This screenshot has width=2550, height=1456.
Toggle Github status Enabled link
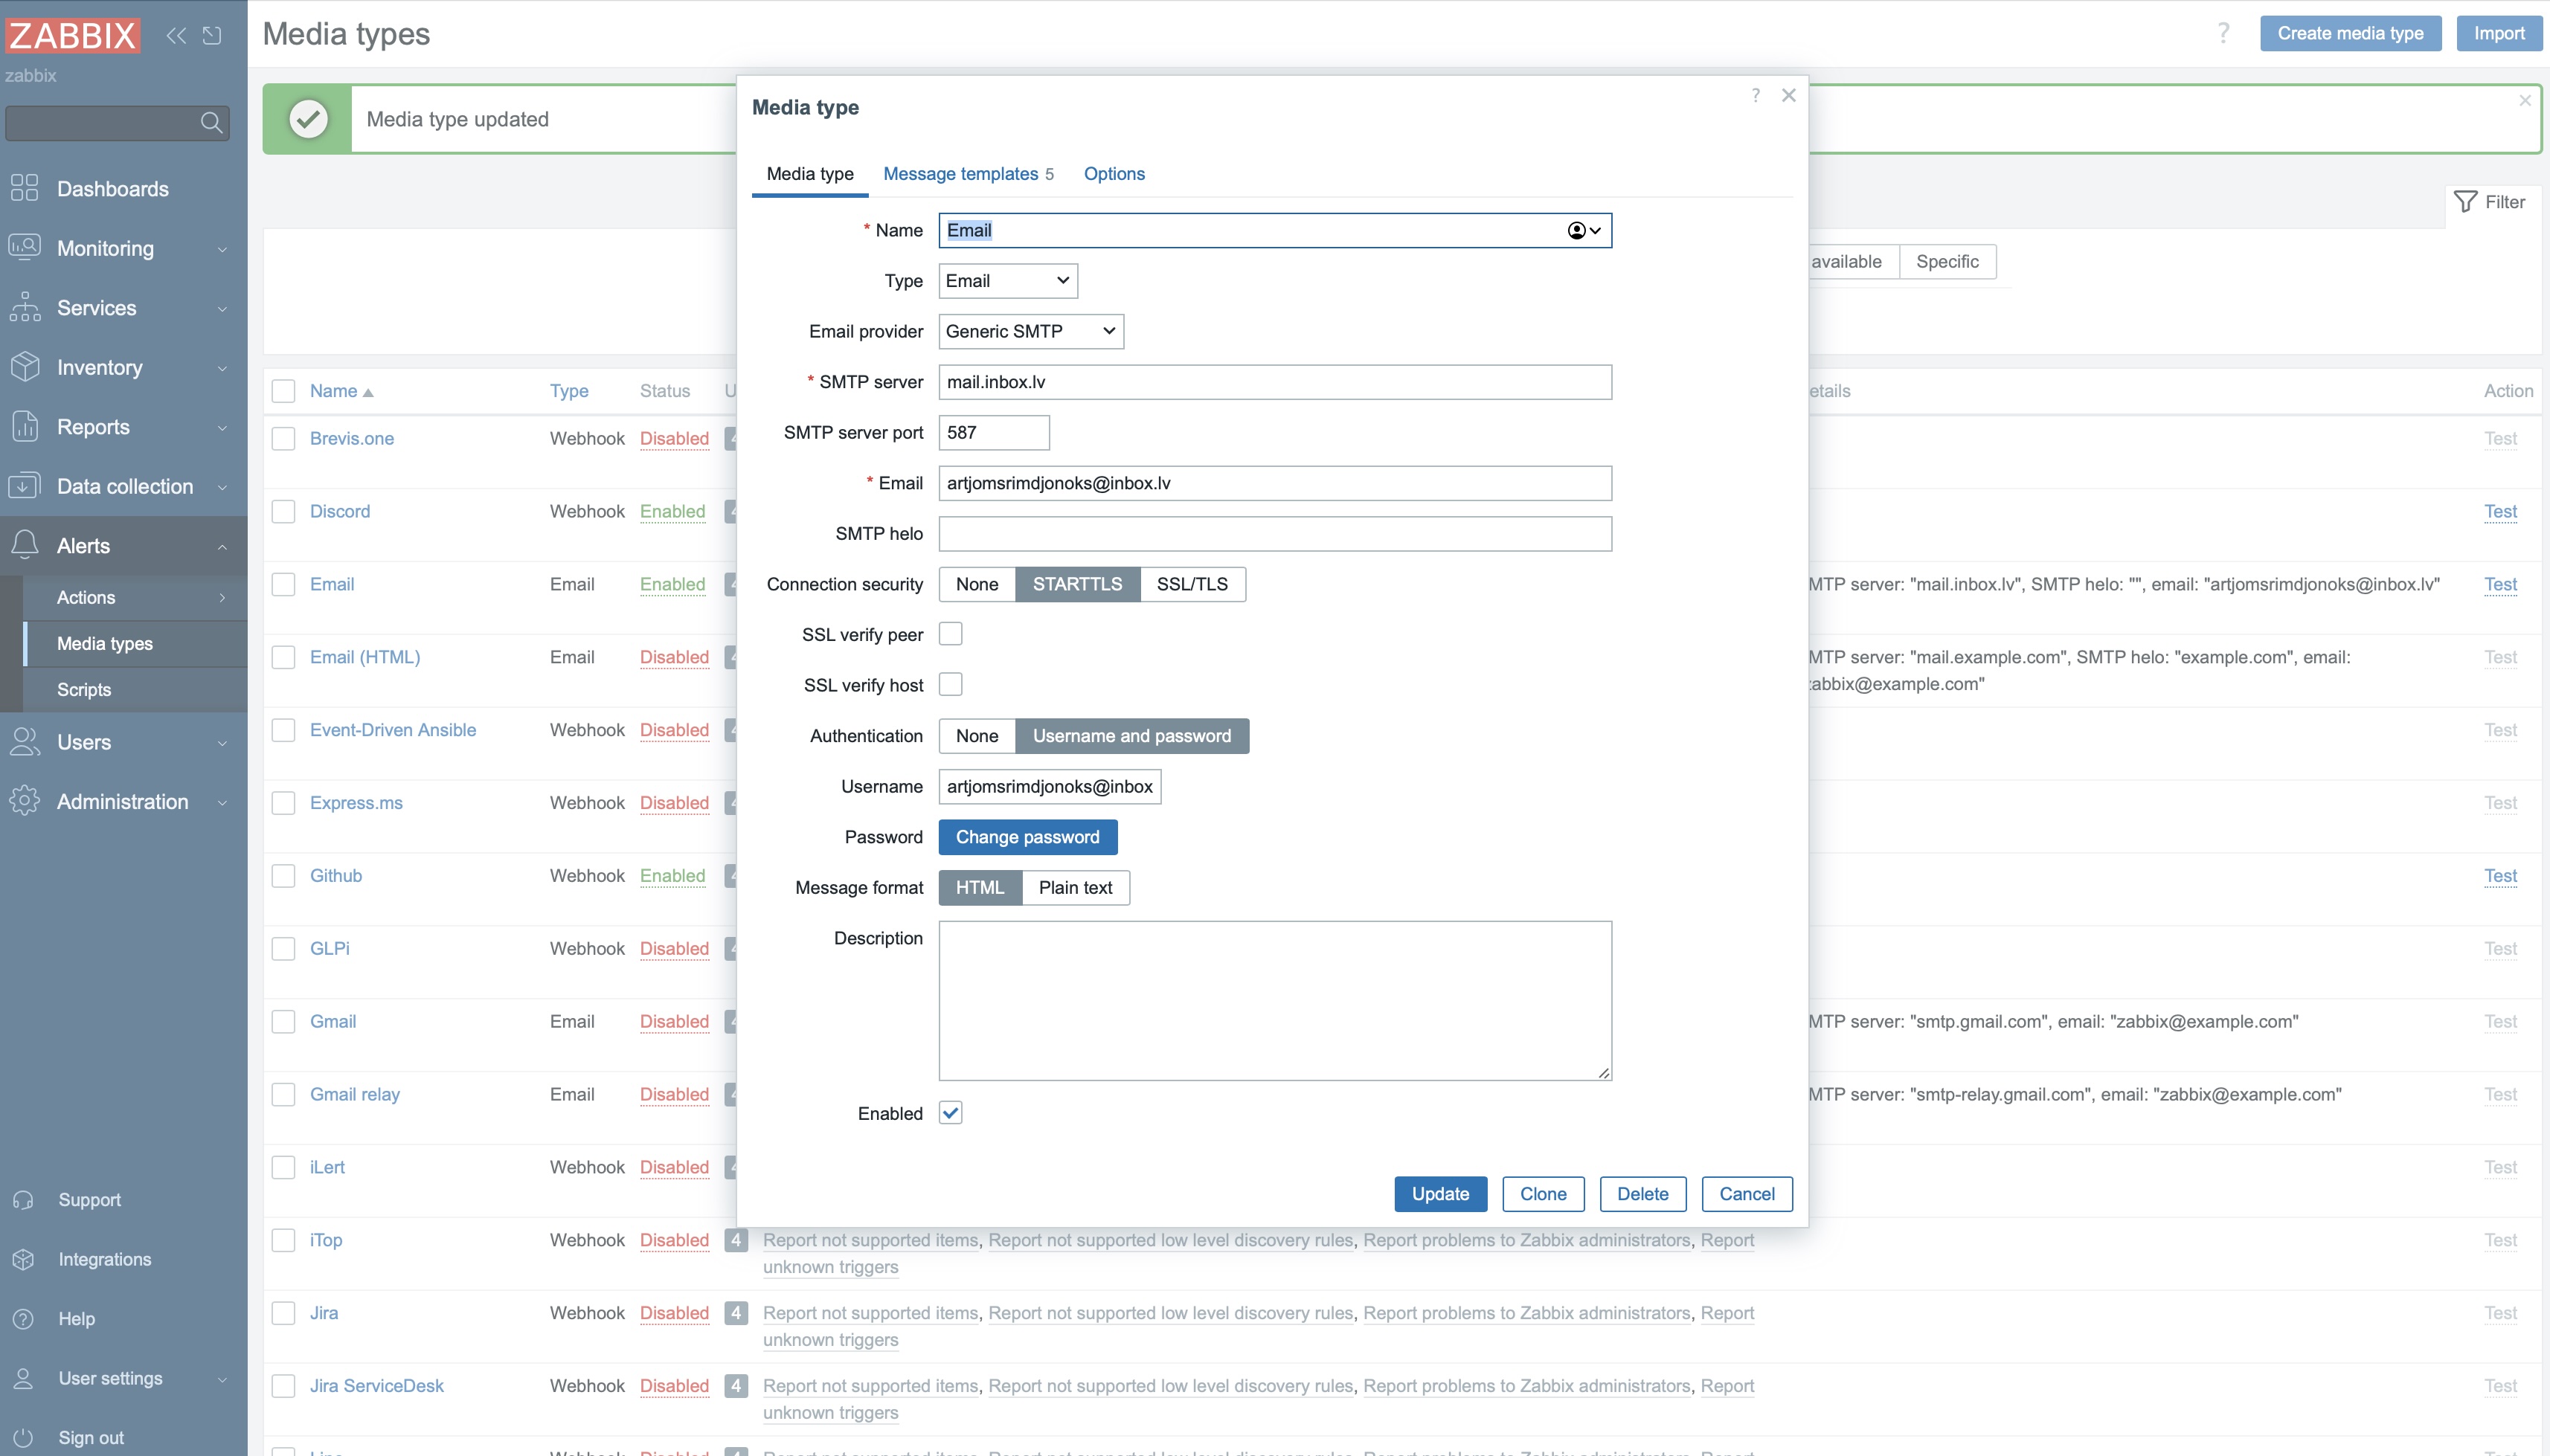click(672, 876)
